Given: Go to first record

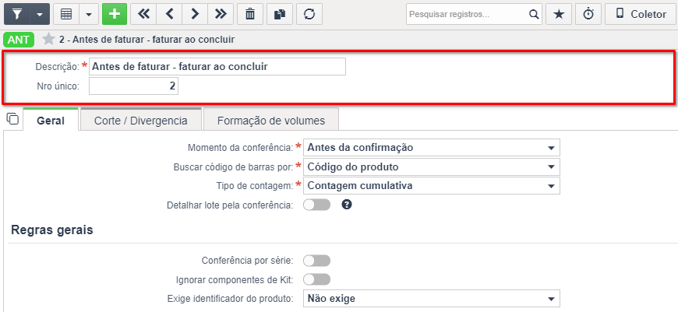Looking at the screenshot, I should 143,14.
